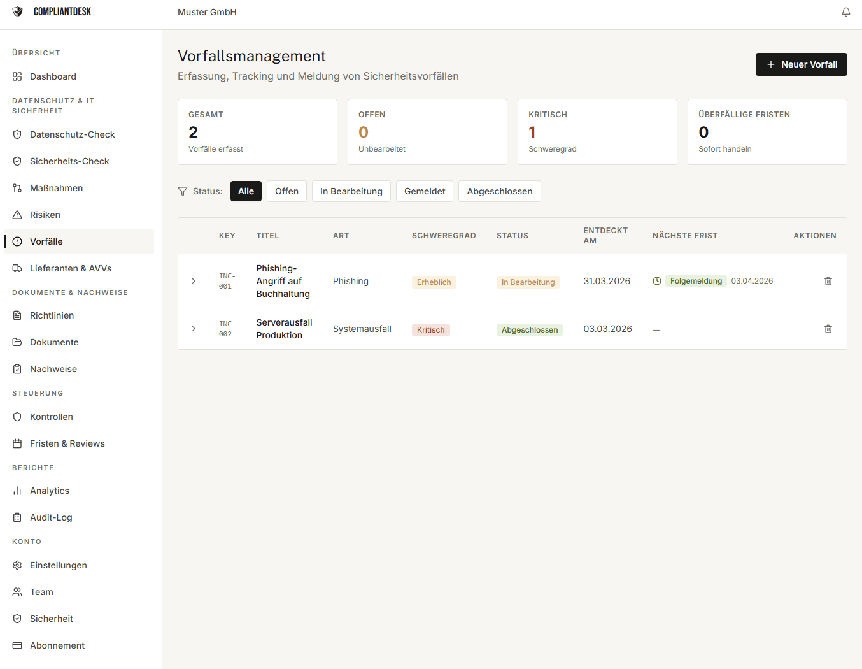Expand the INC-001 phishing incident row
Screen dimensions: 862x669
pyautogui.click(x=194, y=281)
